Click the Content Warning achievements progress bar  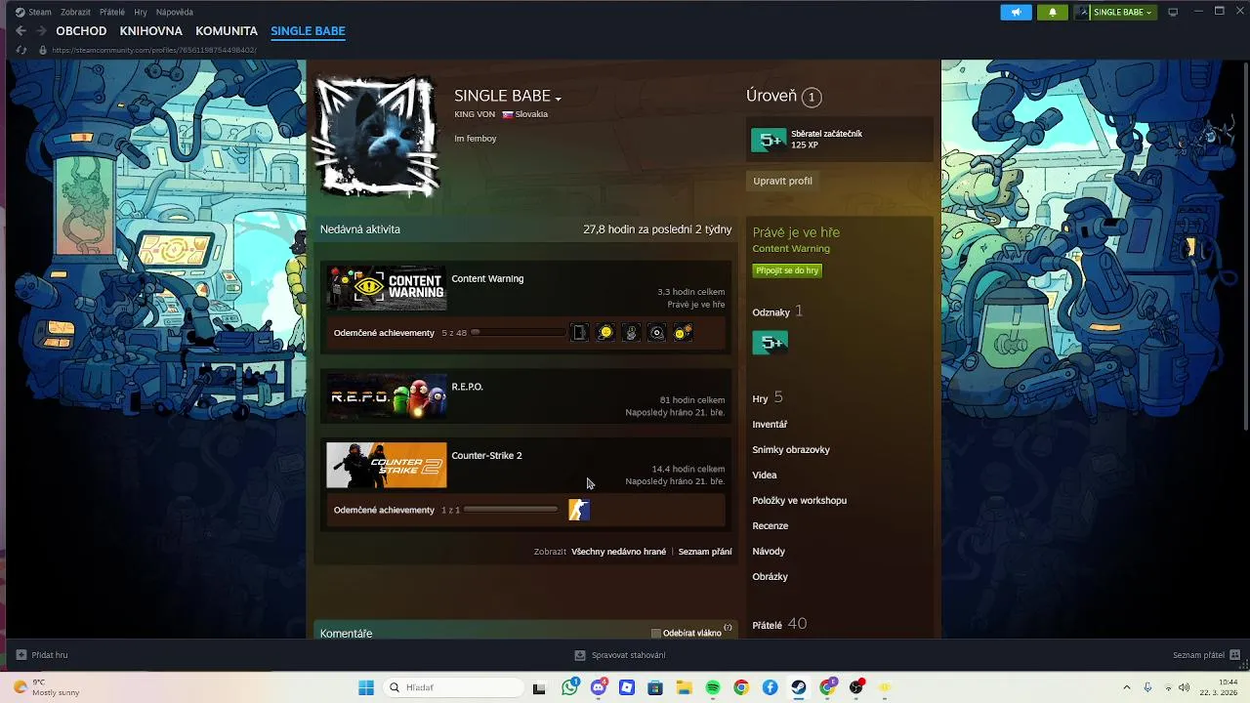point(518,333)
